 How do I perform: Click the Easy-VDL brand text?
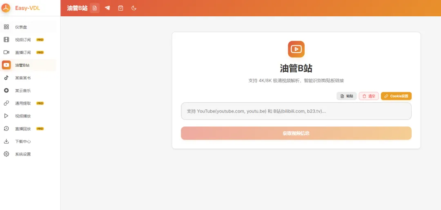(28, 8)
